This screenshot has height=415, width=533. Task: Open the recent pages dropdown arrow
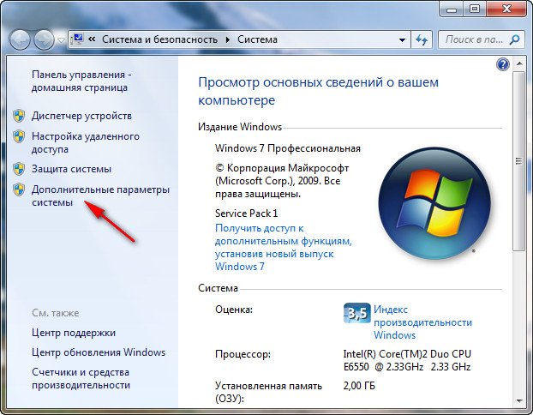[x=60, y=40]
